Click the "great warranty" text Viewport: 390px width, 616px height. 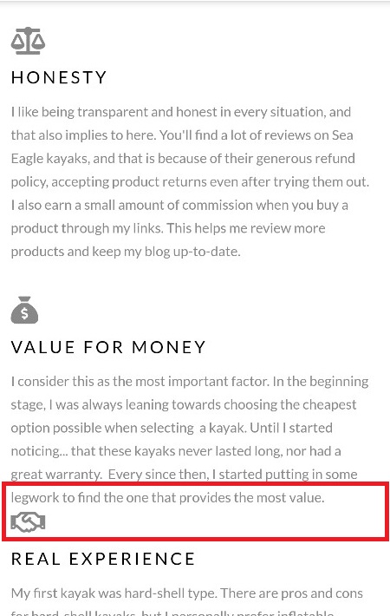click(56, 475)
